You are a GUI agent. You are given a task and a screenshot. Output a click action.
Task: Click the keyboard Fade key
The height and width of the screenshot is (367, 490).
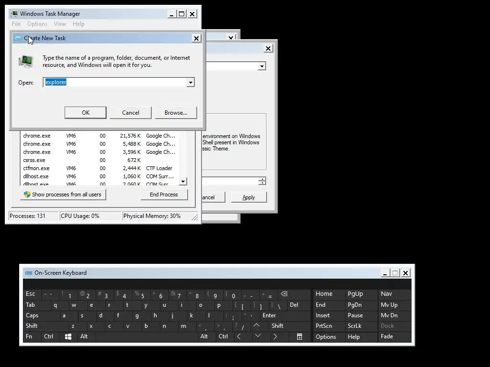394,337
